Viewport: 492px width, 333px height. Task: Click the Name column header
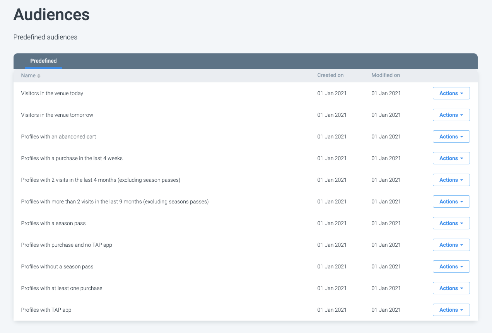(28, 75)
